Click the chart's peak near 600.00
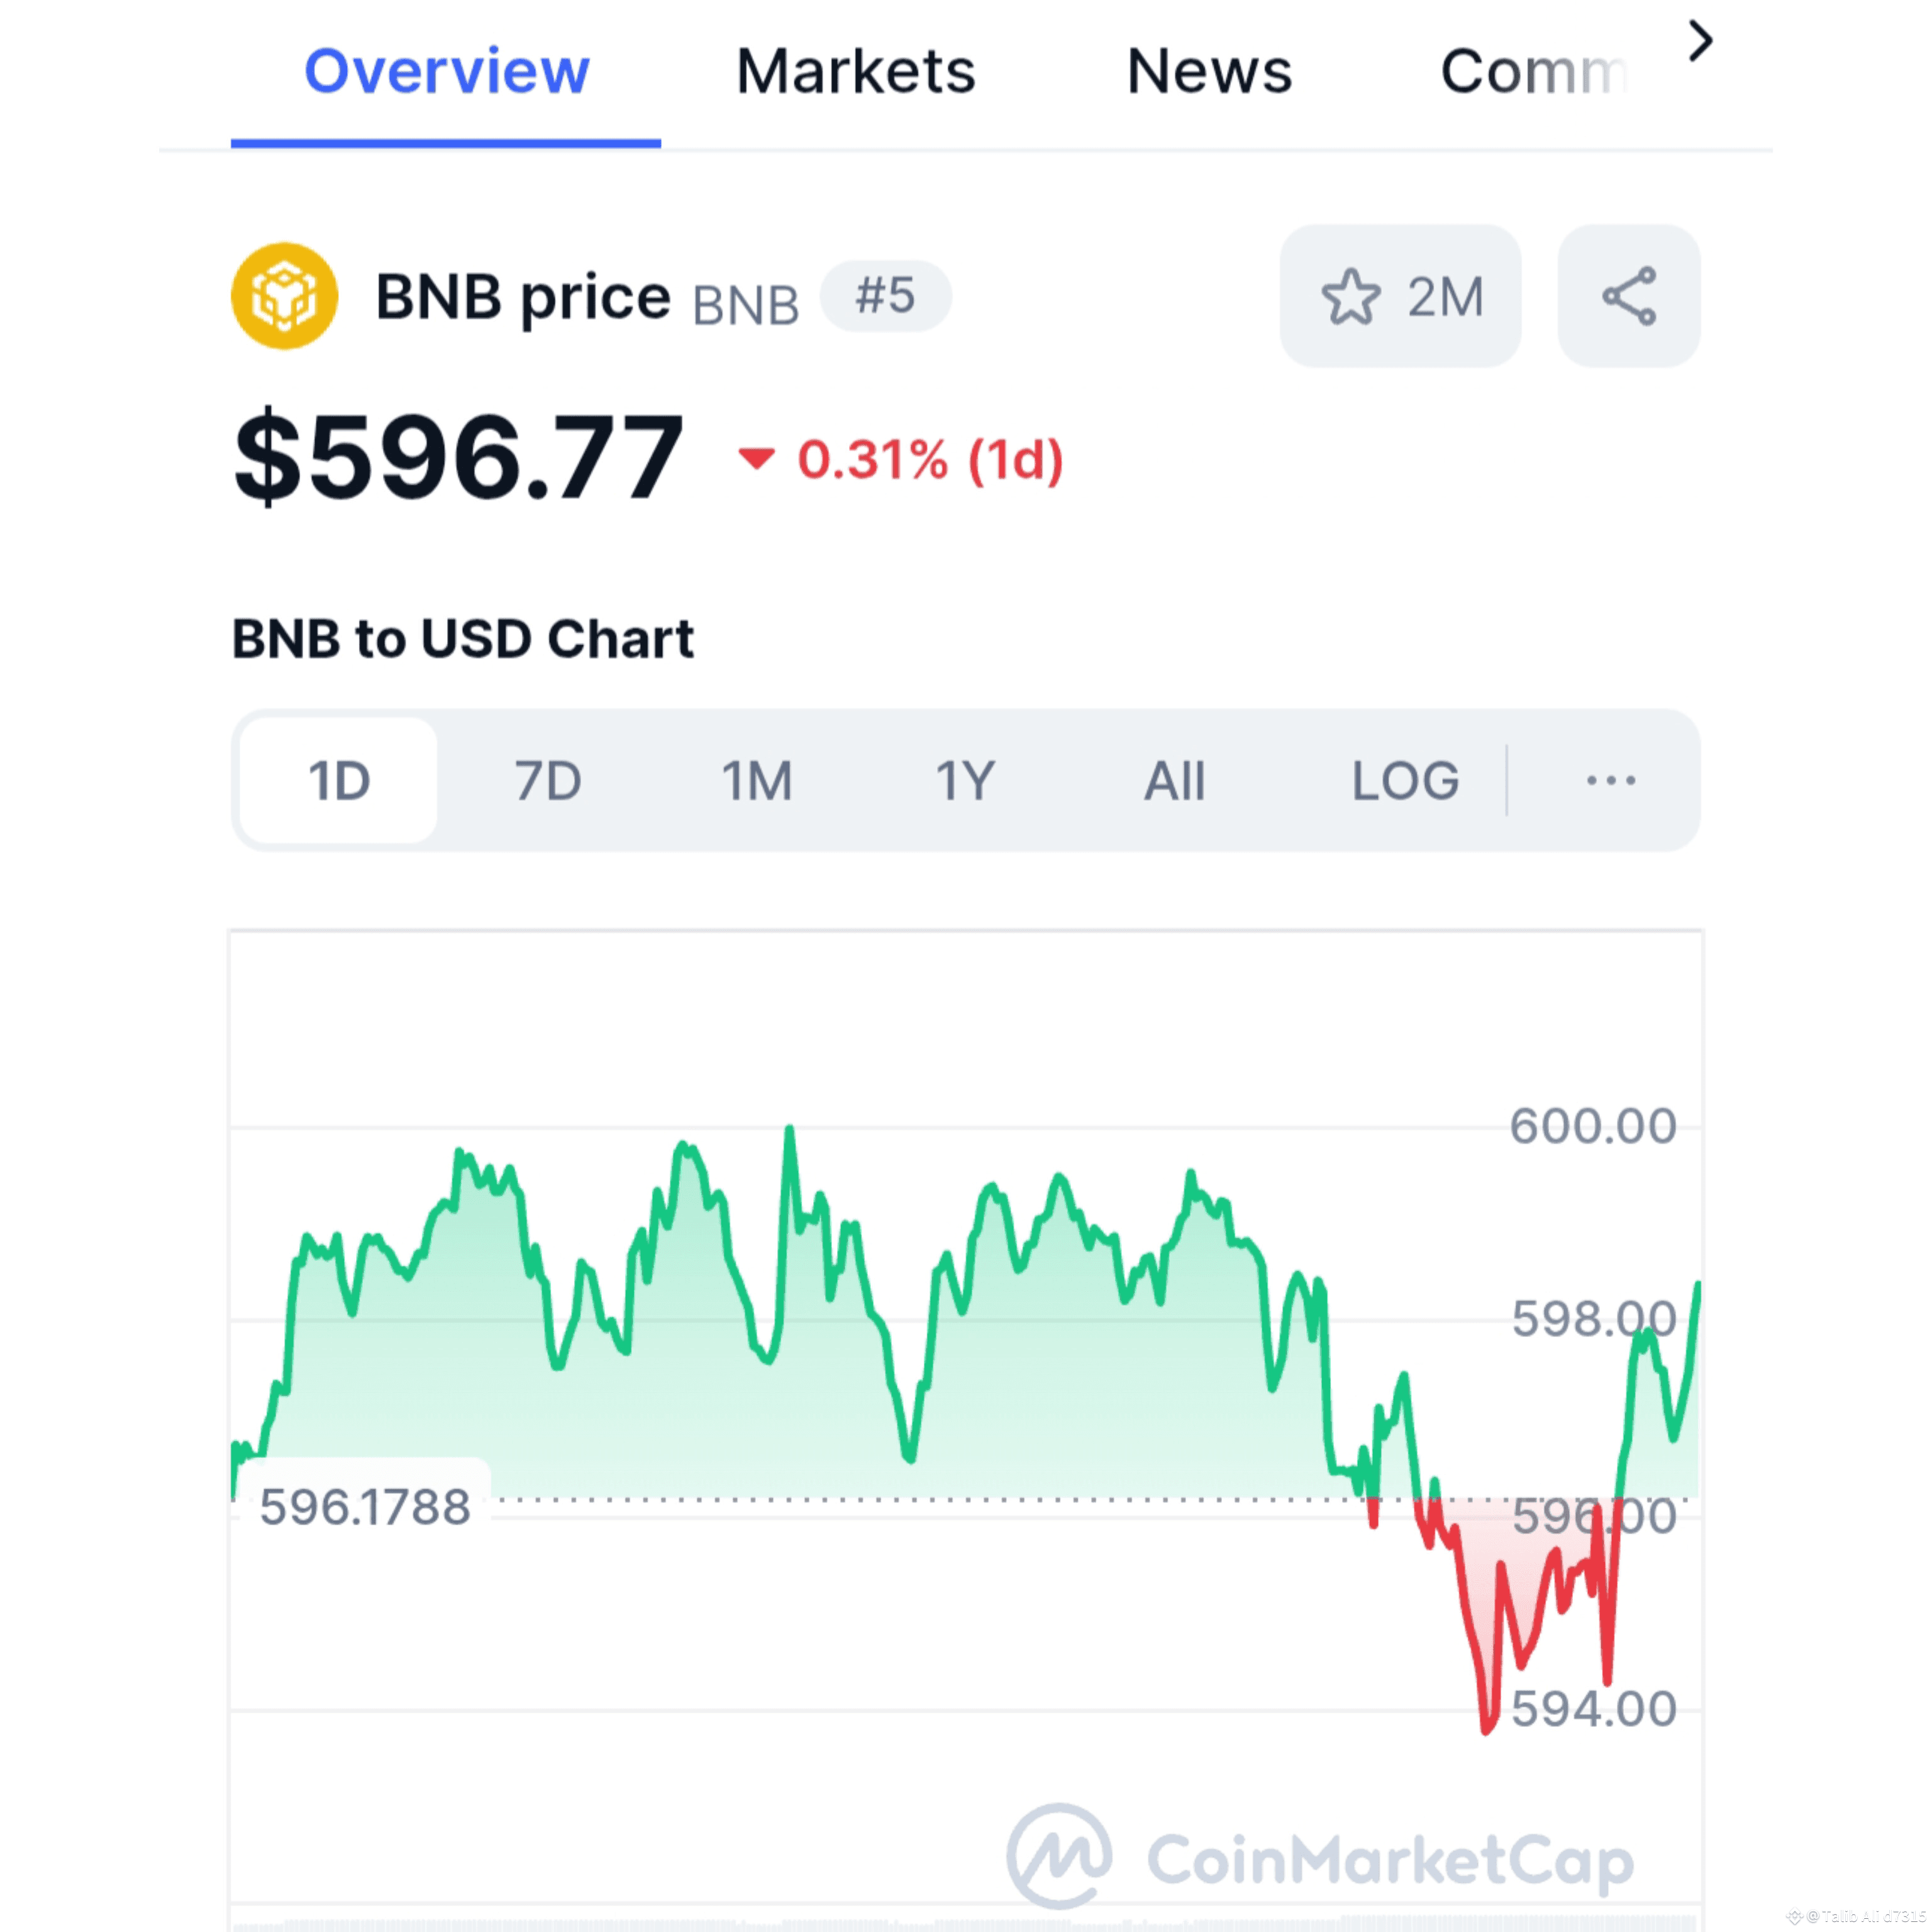Viewport: 1932px width, 1932px height. point(789,1130)
